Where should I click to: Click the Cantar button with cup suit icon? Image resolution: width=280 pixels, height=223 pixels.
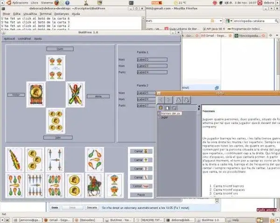coord(141,160)
